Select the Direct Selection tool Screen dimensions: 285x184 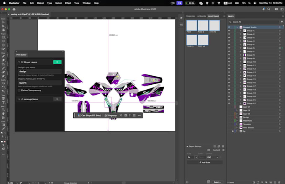pyautogui.click(x=3, y=26)
